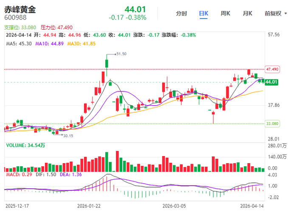Click the 2025-12-17 date axis label

(x=17, y=206)
